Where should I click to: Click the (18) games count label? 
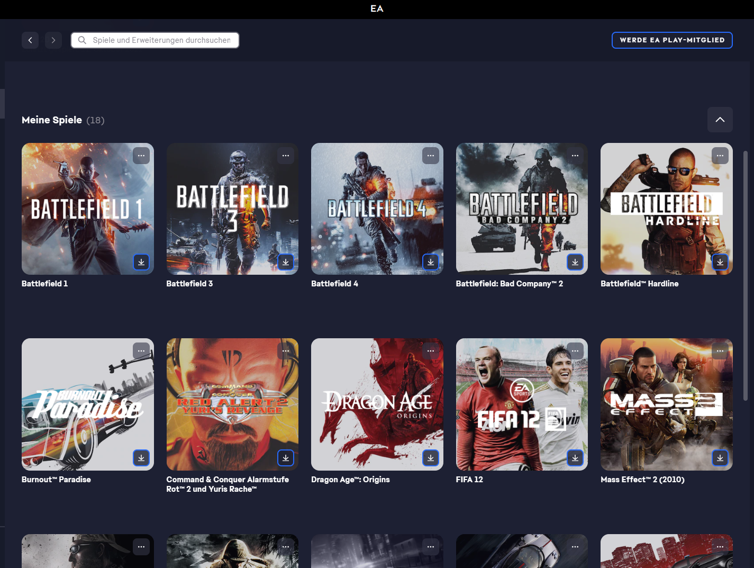coord(96,120)
